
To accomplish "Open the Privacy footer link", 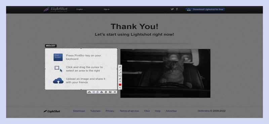I will tap(110, 111).
